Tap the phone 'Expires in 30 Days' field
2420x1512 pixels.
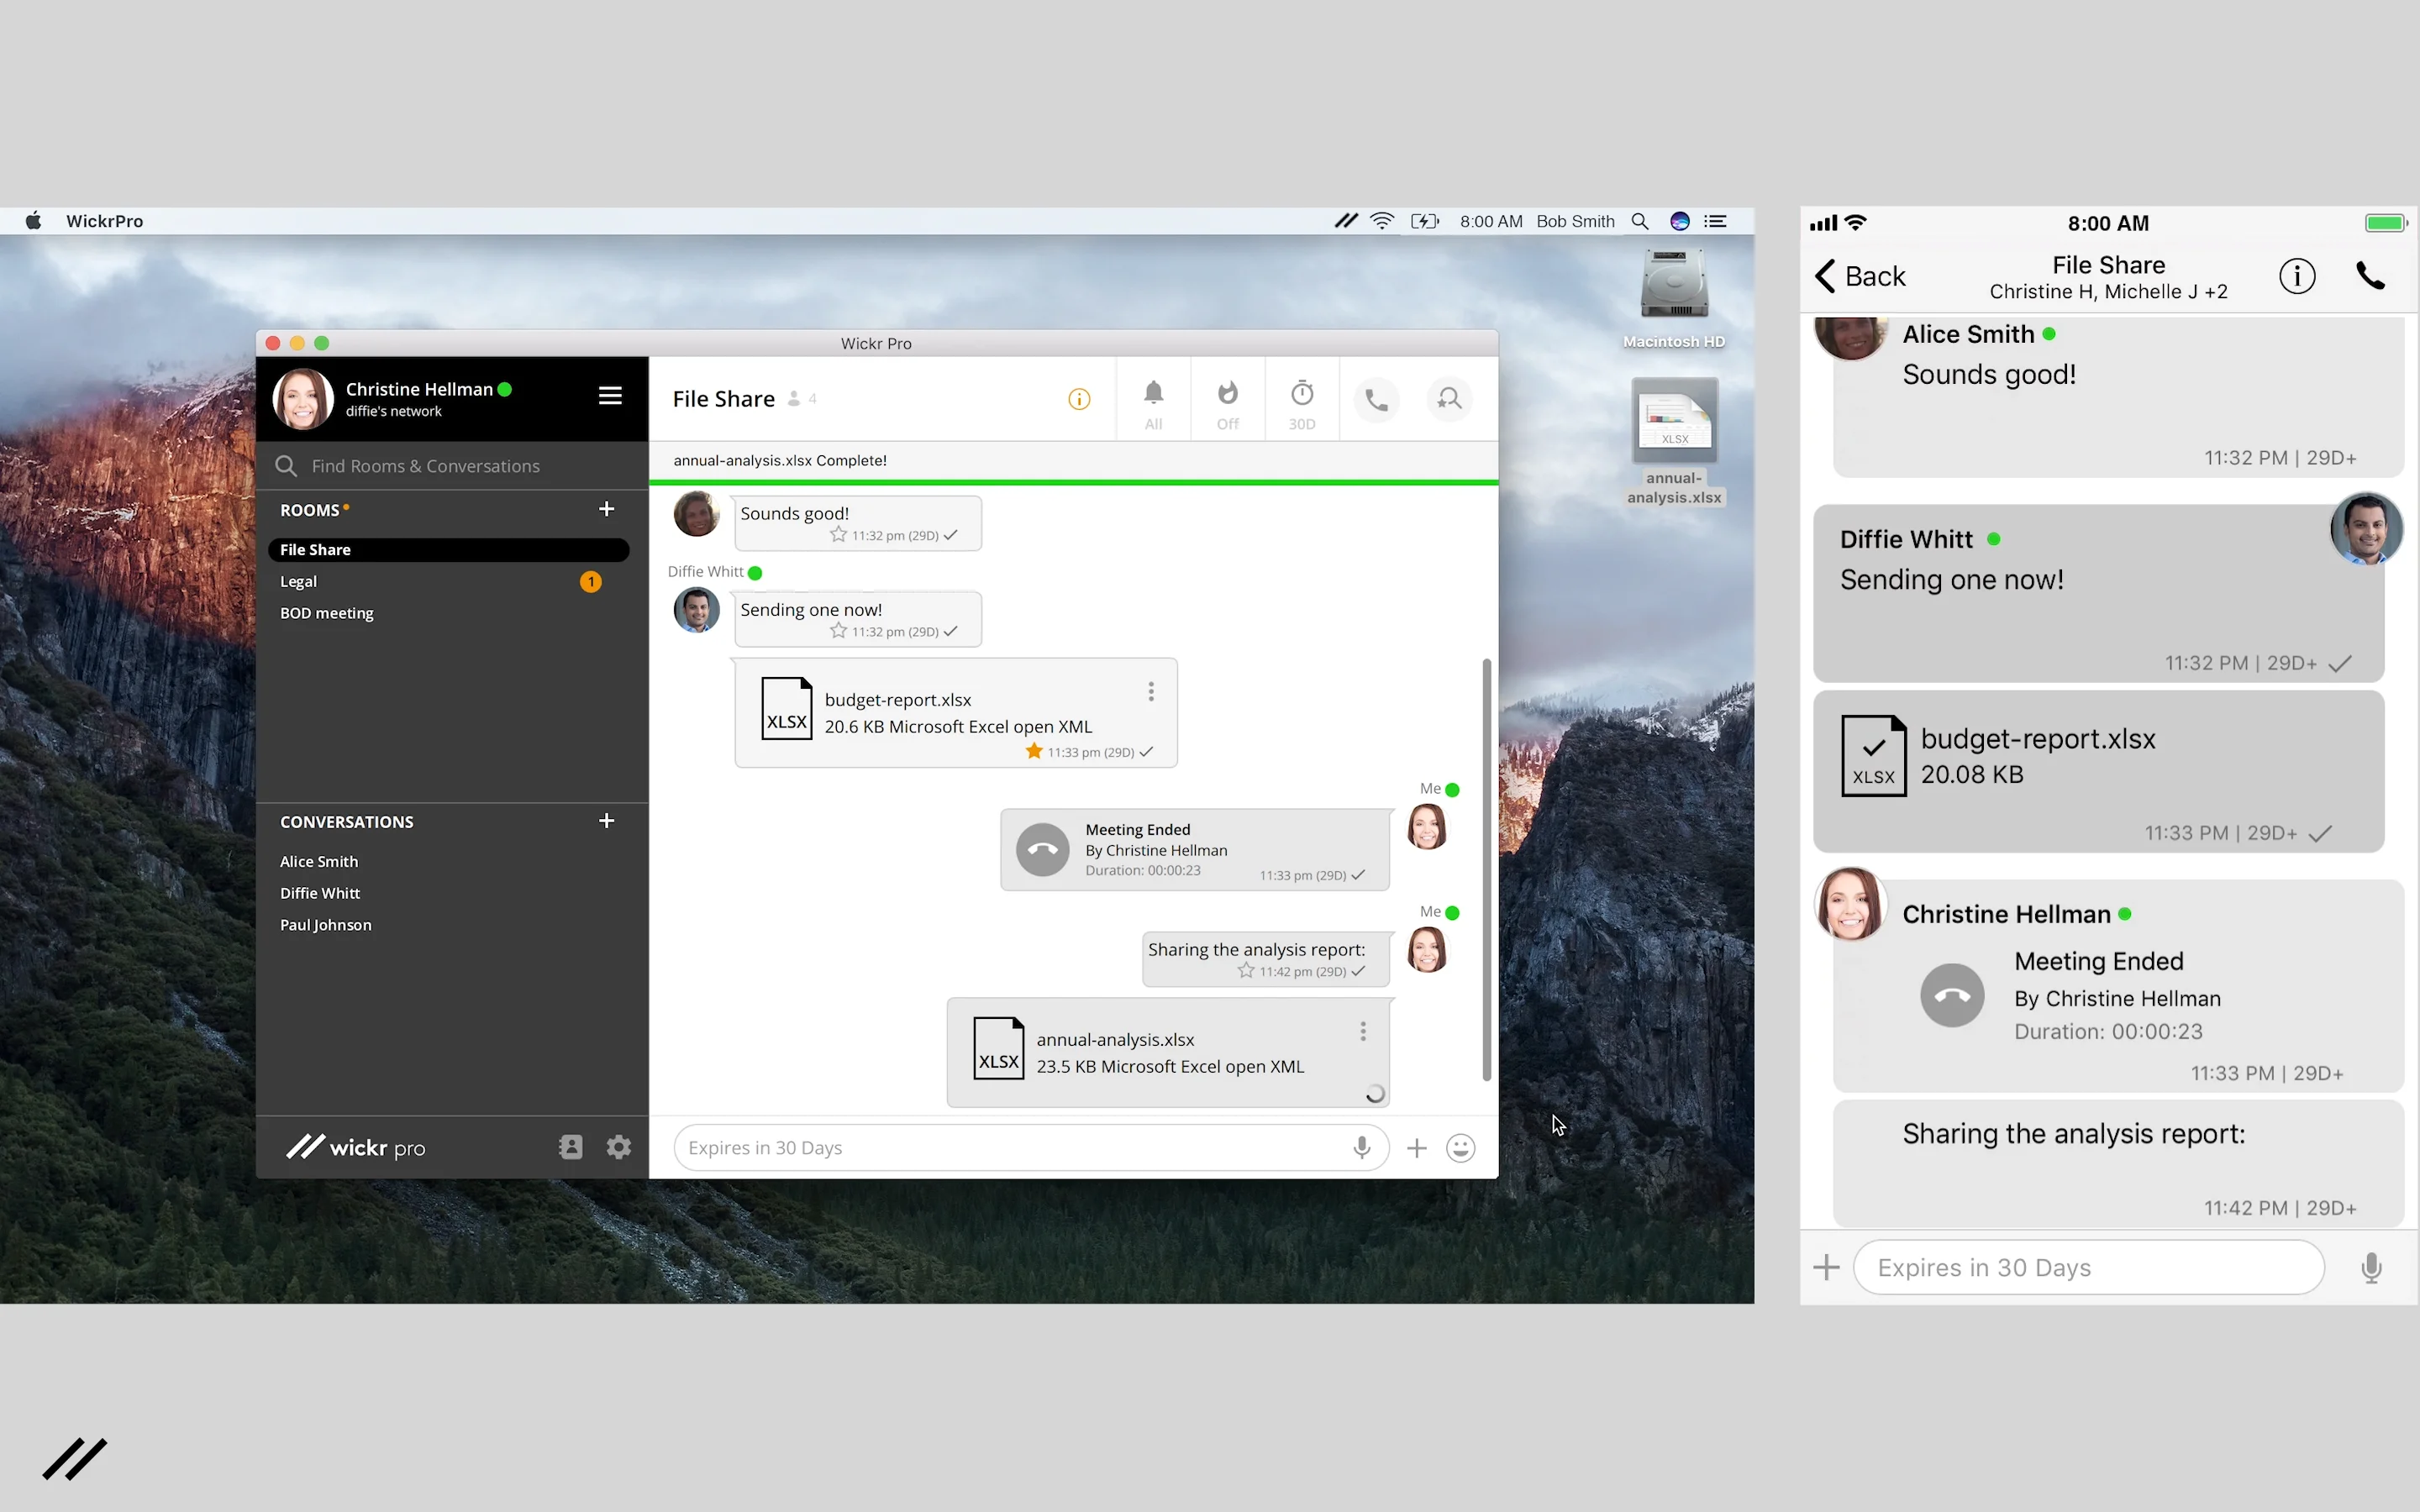[2089, 1267]
